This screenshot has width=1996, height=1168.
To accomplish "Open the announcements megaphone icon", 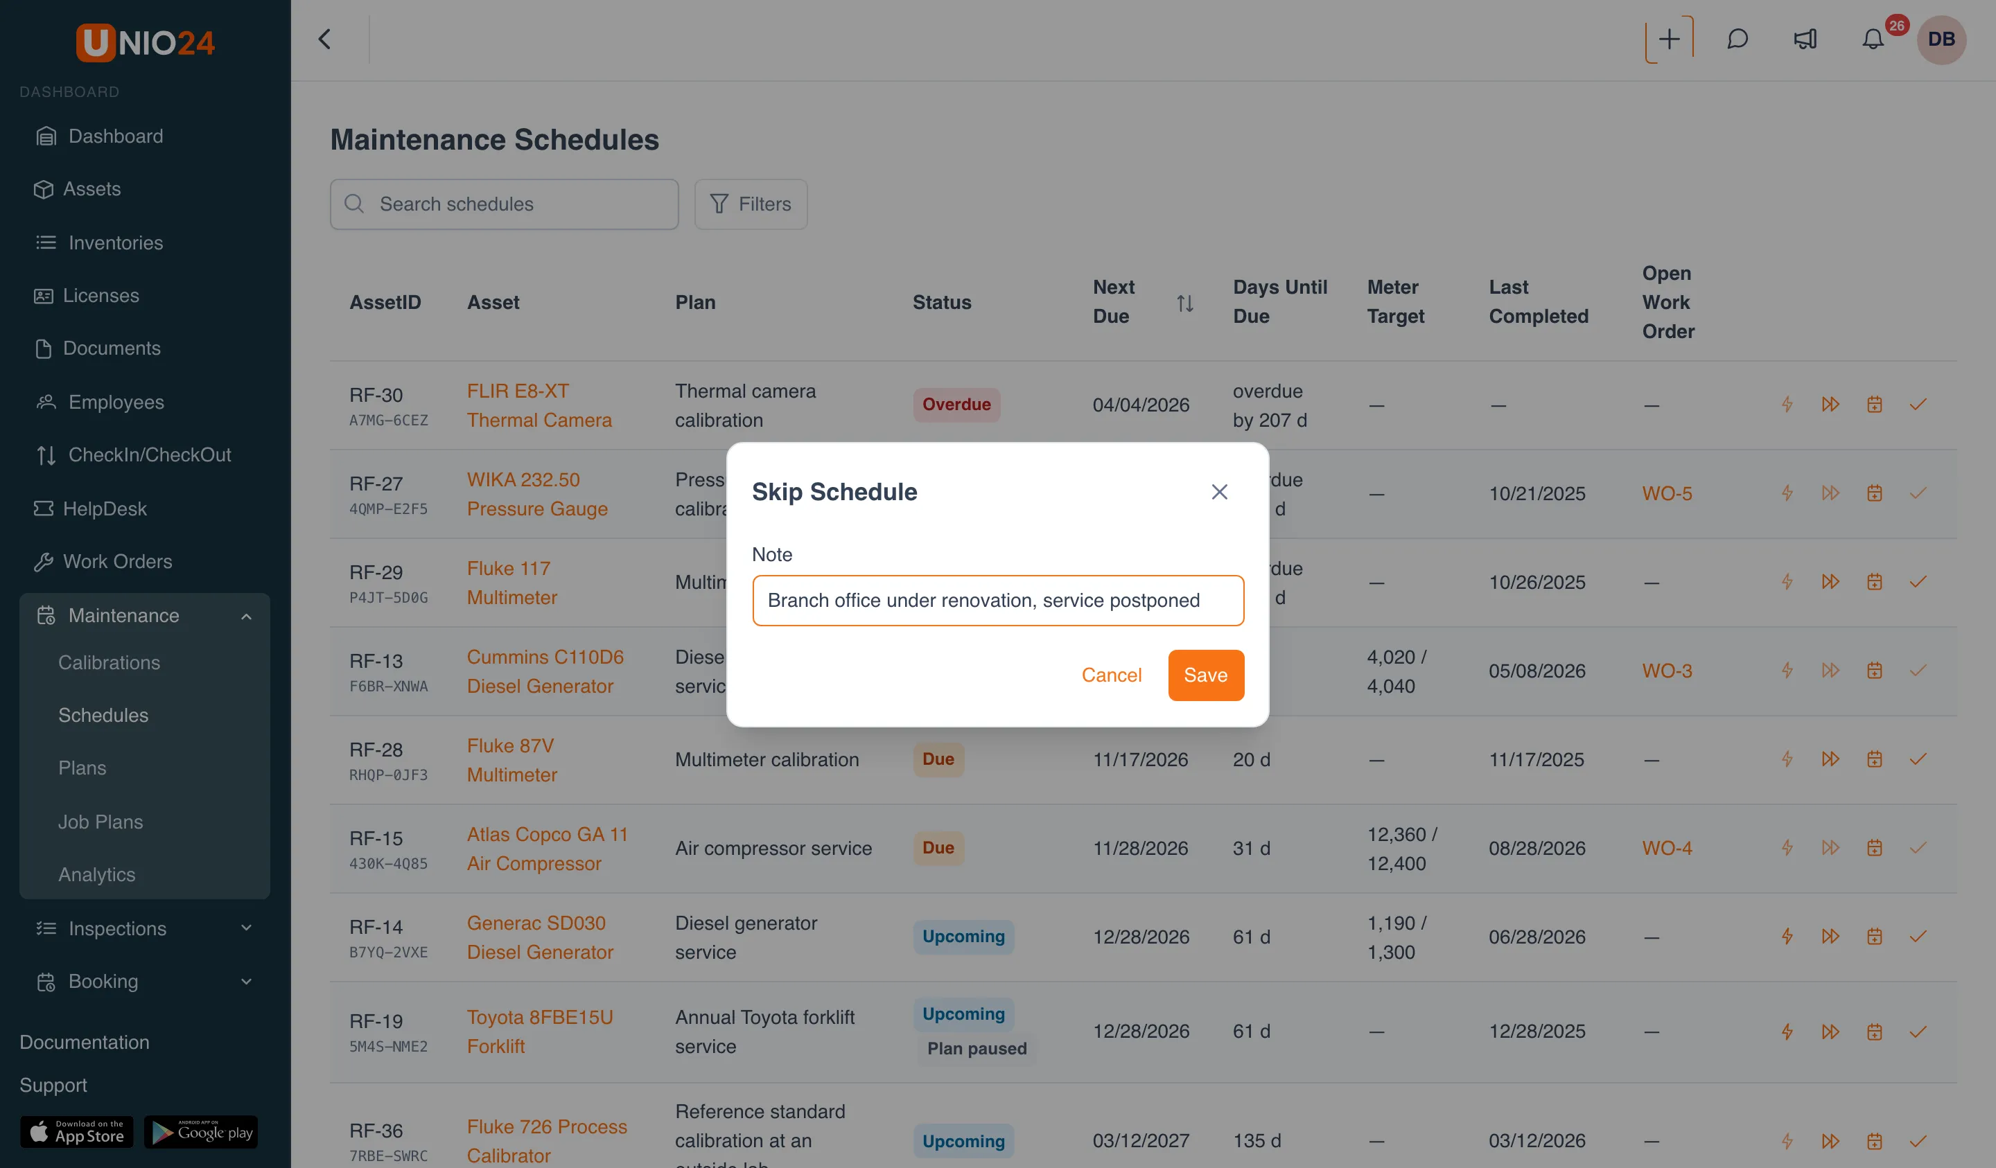I will tap(1805, 39).
